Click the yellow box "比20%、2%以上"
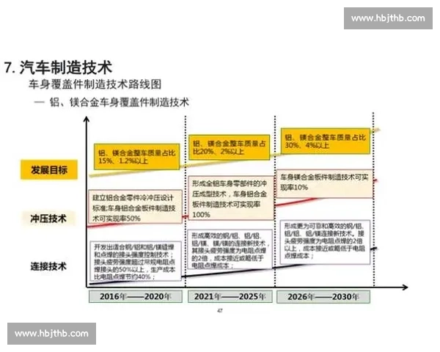The height and width of the screenshot is (352, 440). click(230, 147)
